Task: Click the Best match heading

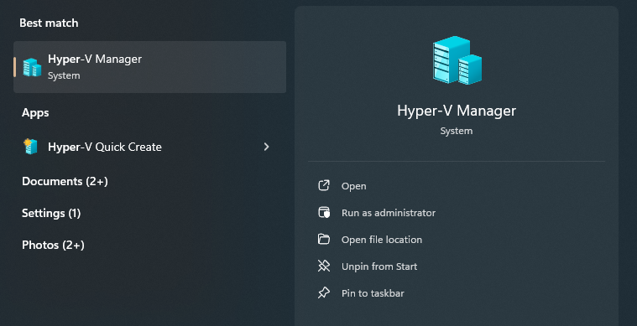Action: (49, 23)
